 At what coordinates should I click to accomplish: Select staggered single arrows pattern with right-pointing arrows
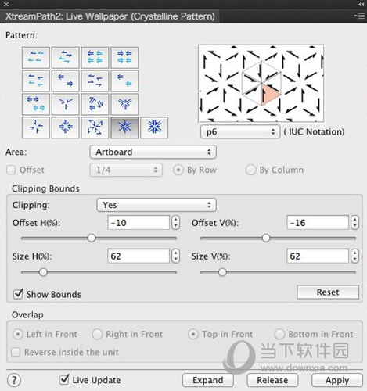point(95,81)
